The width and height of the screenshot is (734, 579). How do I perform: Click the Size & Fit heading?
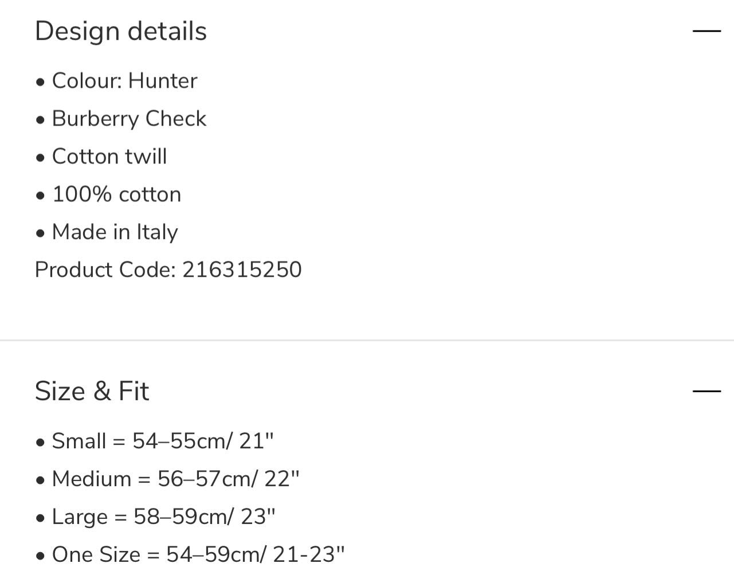(92, 392)
